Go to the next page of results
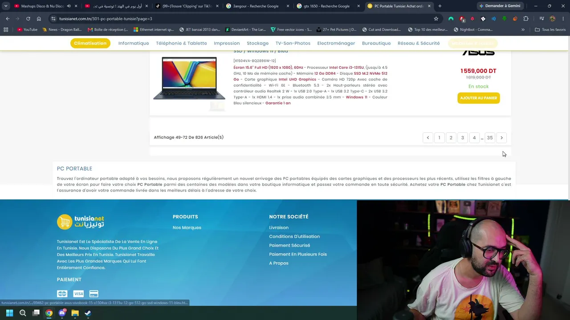 tap(501, 138)
